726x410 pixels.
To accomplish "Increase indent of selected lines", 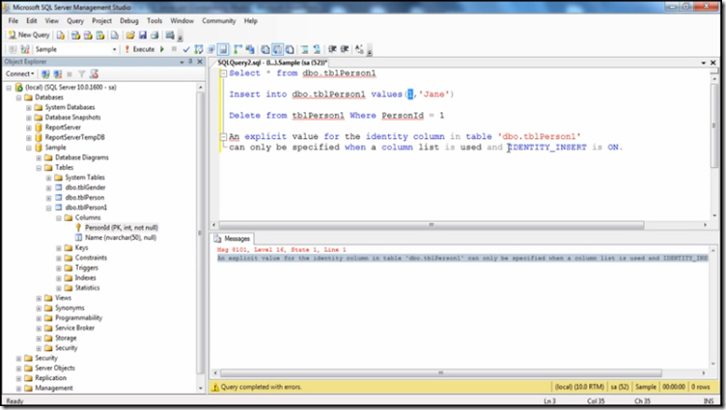I will coord(344,49).
